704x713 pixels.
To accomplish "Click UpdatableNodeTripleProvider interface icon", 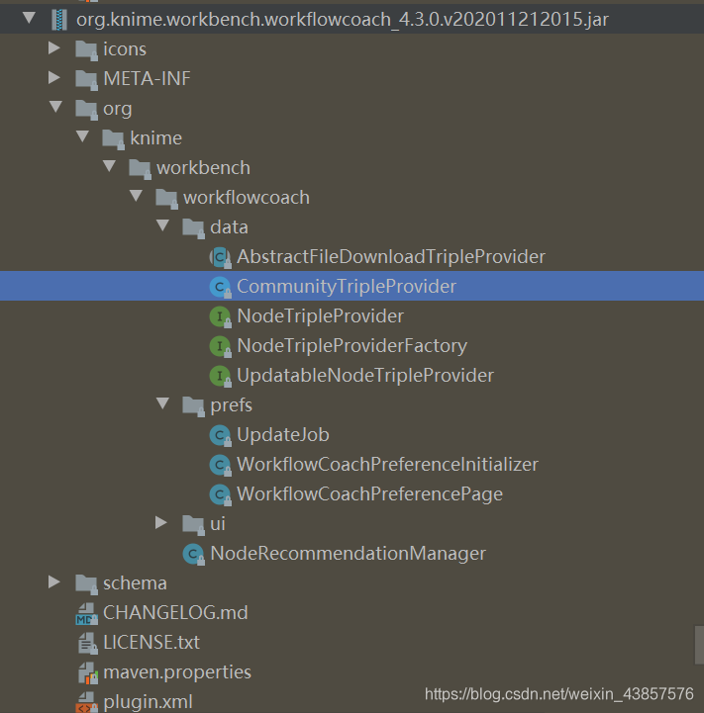I will click(221, 376).
